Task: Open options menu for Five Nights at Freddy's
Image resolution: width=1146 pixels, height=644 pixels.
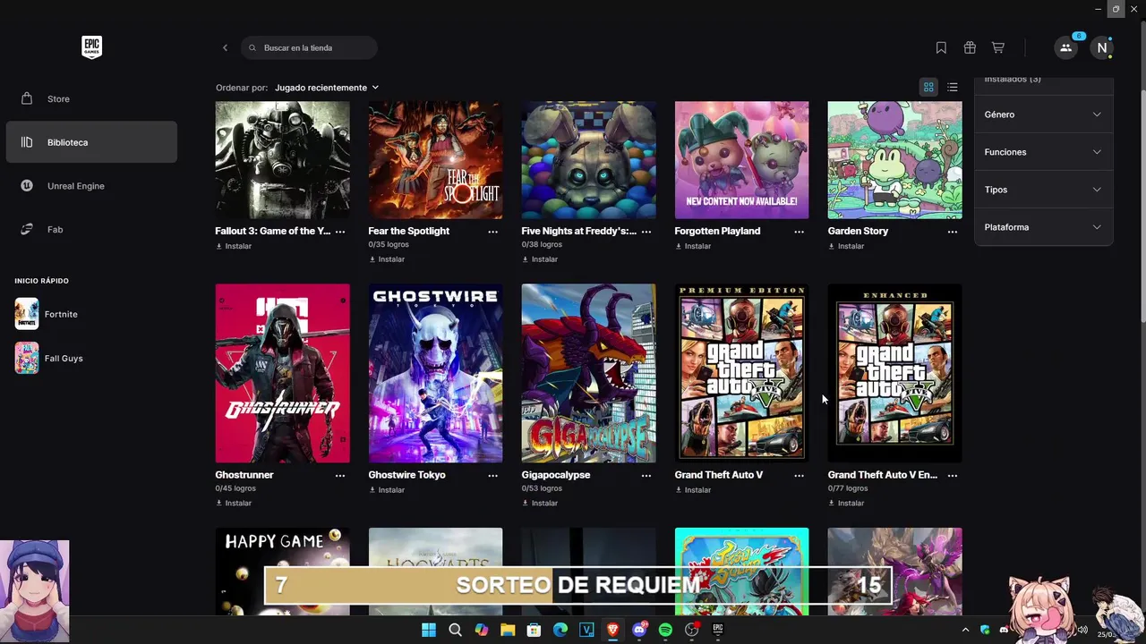Action: click(x=646, y=232)
